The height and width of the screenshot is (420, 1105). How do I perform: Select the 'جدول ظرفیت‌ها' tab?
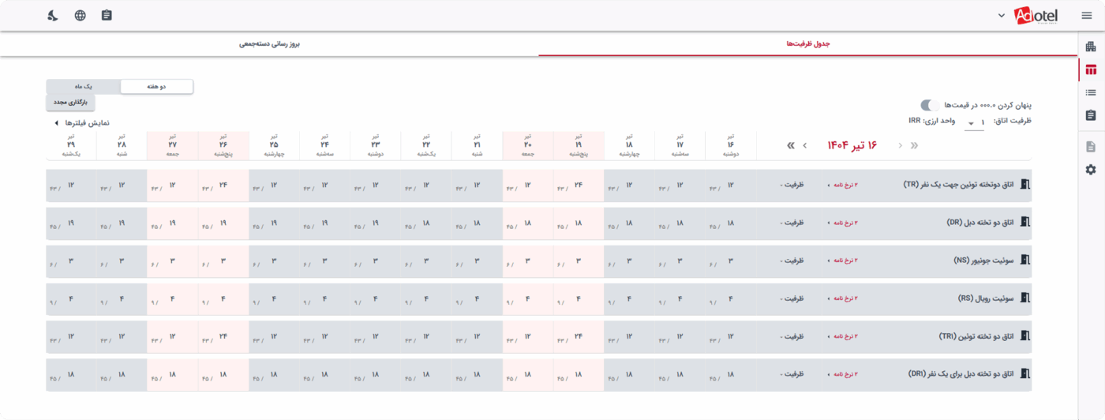pos(807,44)
